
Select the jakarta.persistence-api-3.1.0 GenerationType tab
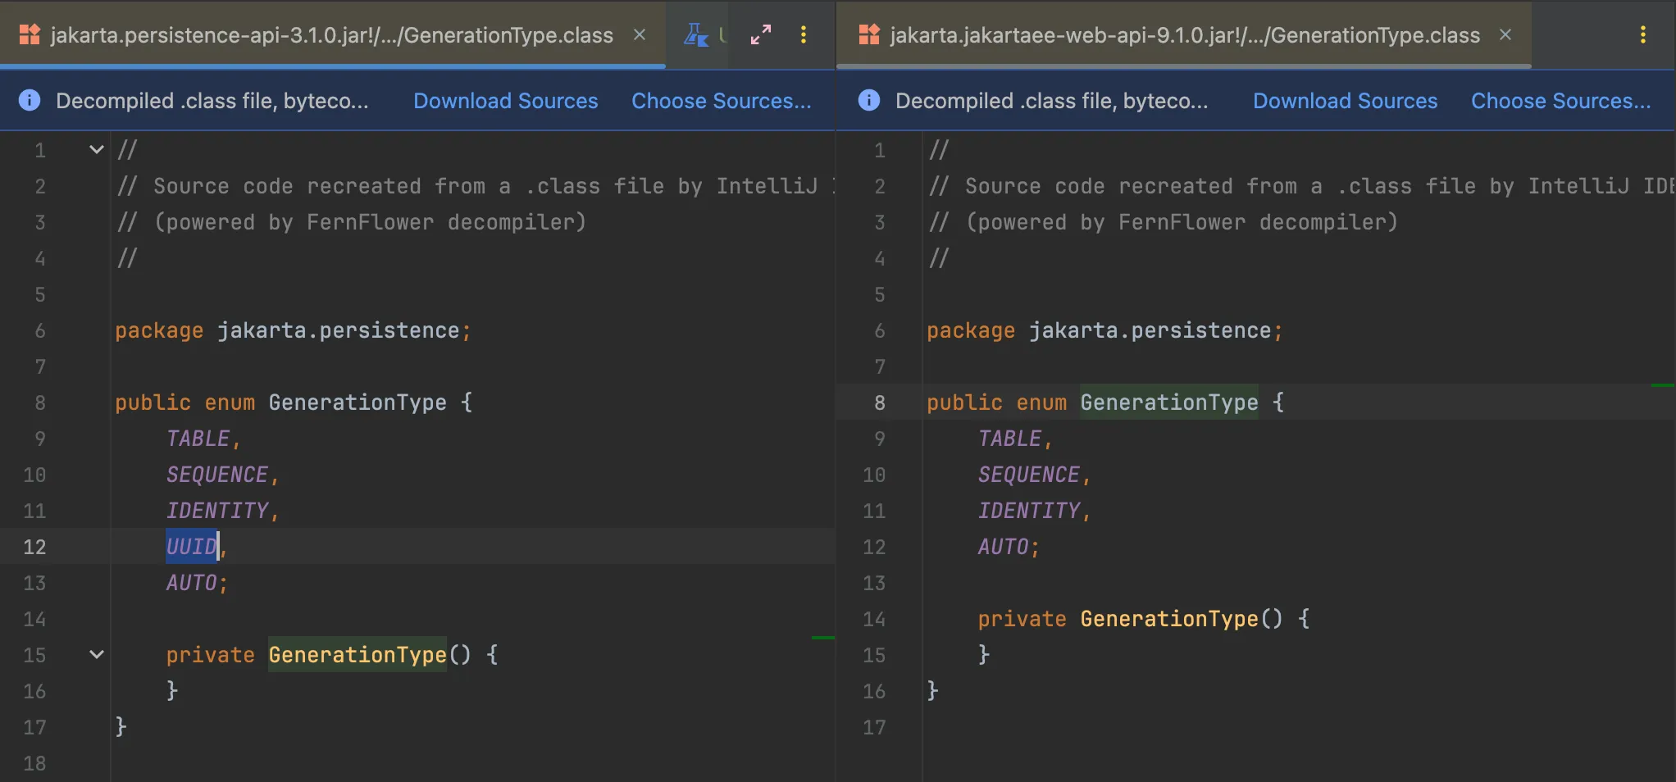(x=331, y=35)
